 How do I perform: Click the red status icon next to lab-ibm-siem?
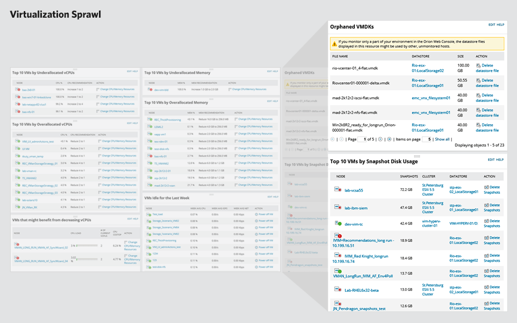(x=339, y=207)
